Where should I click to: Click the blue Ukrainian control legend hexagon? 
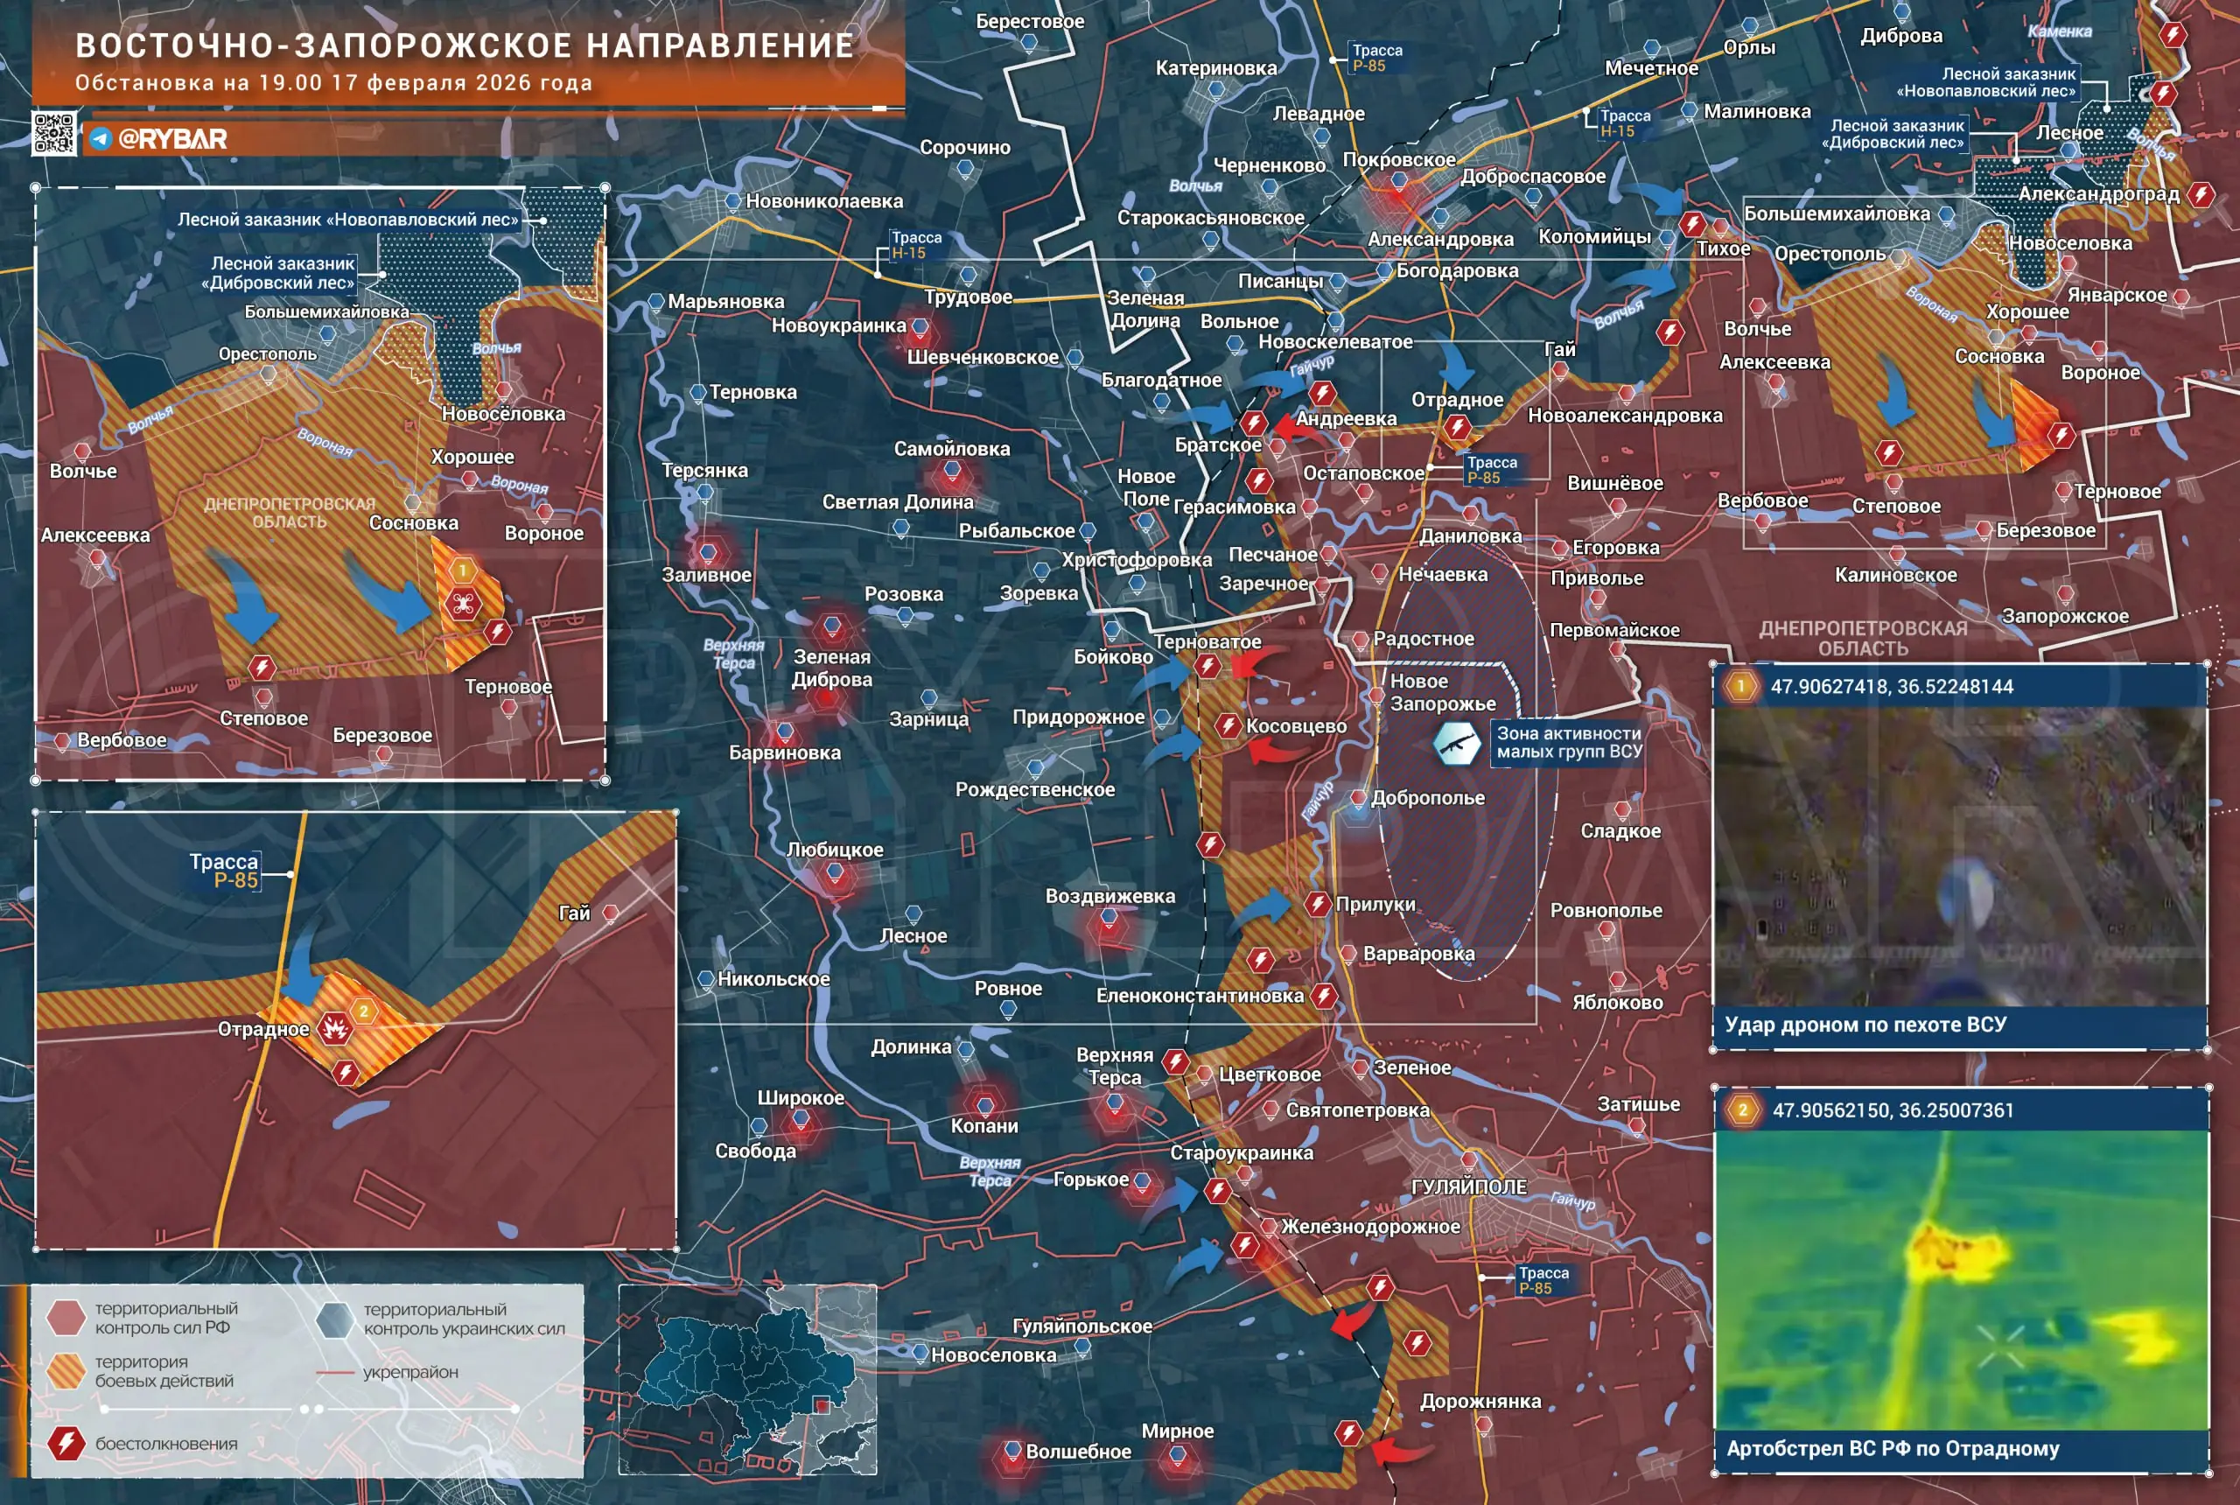pos(335,1319)
